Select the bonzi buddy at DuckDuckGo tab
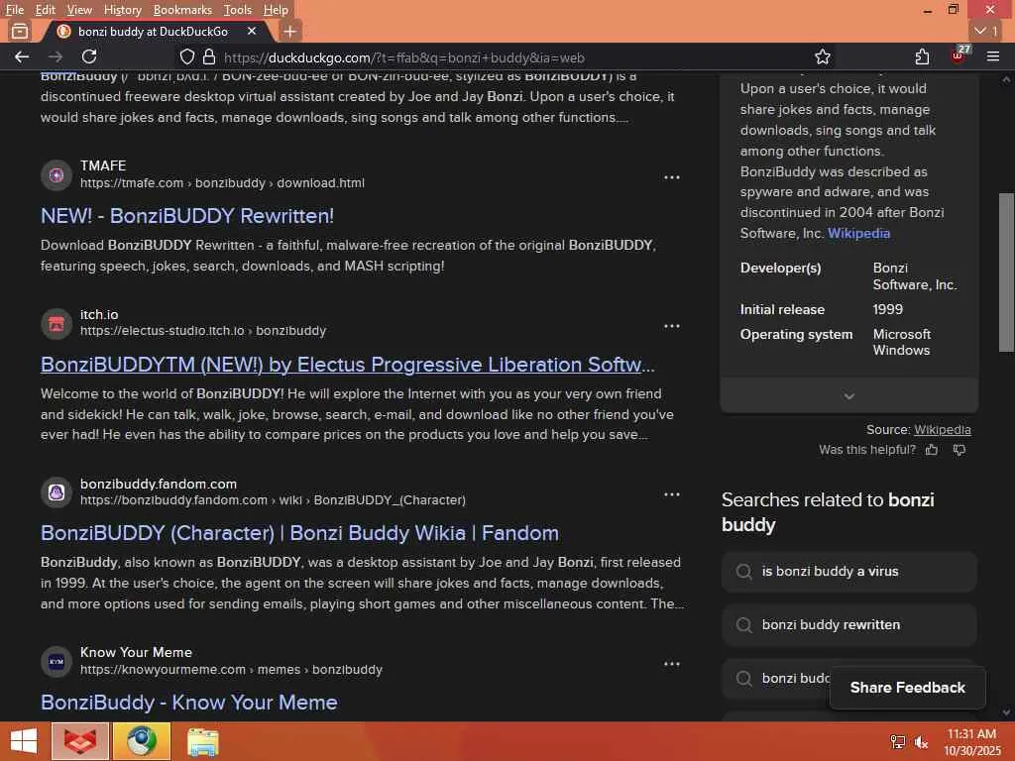 (153, 31)
